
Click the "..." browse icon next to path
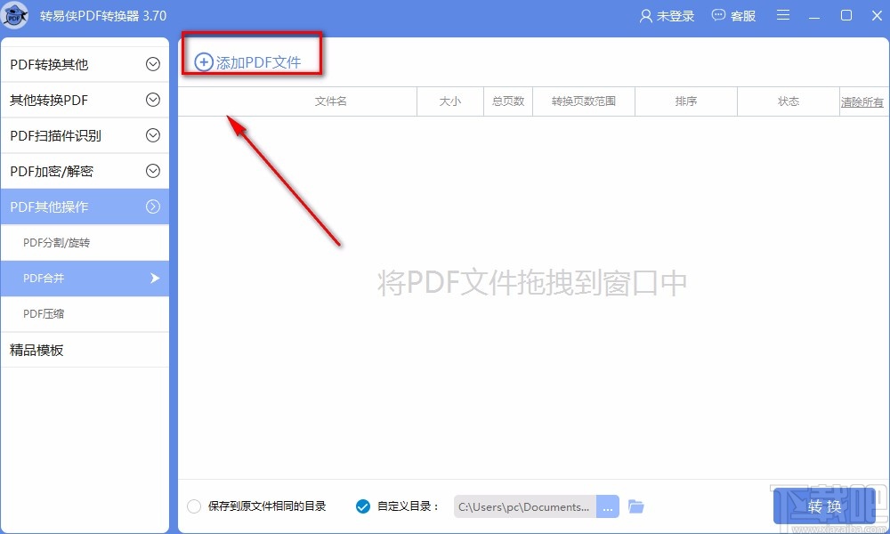point(608,506)
